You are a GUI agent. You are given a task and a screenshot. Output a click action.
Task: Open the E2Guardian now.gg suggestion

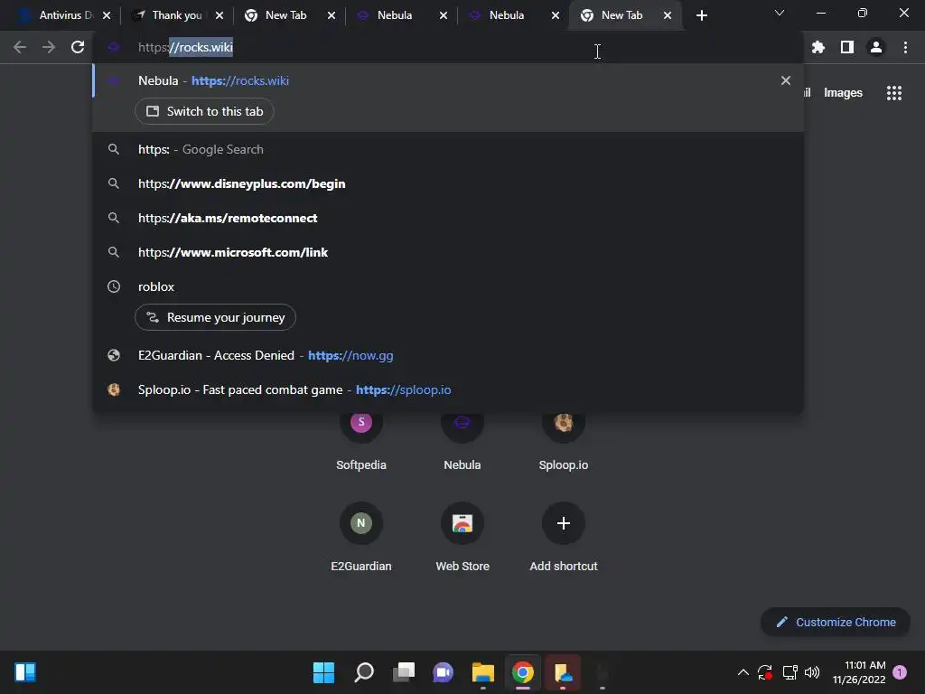pyautogui.click(x=448, y=355)
